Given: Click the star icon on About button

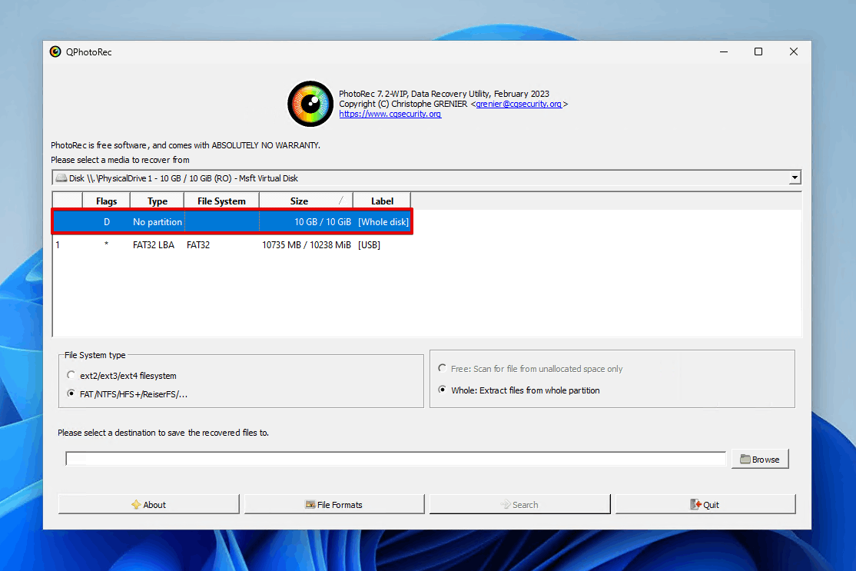Looking at the screenshot, I should (x=136, y=505).
